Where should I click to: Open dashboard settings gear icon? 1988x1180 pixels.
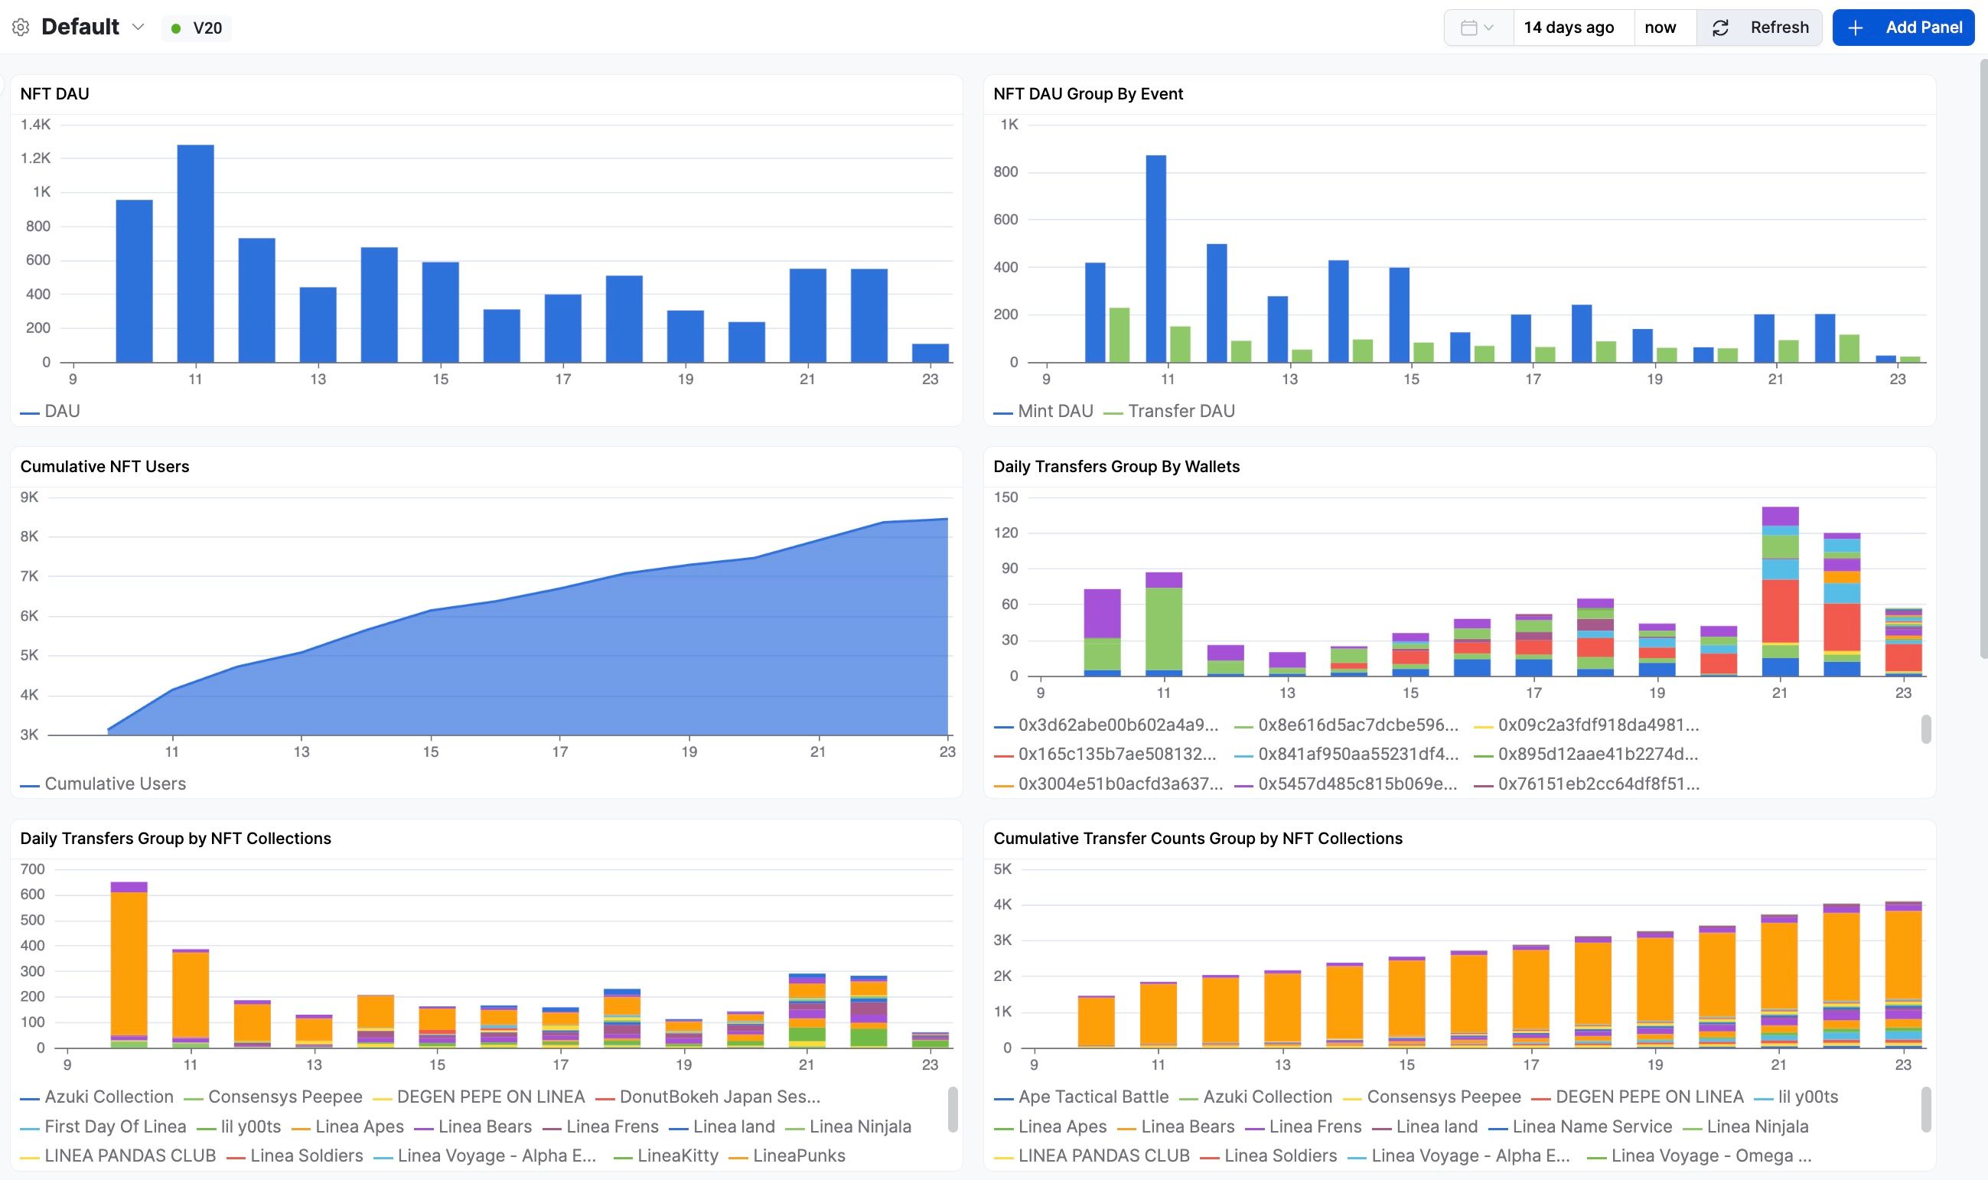(x=21, y=27)
